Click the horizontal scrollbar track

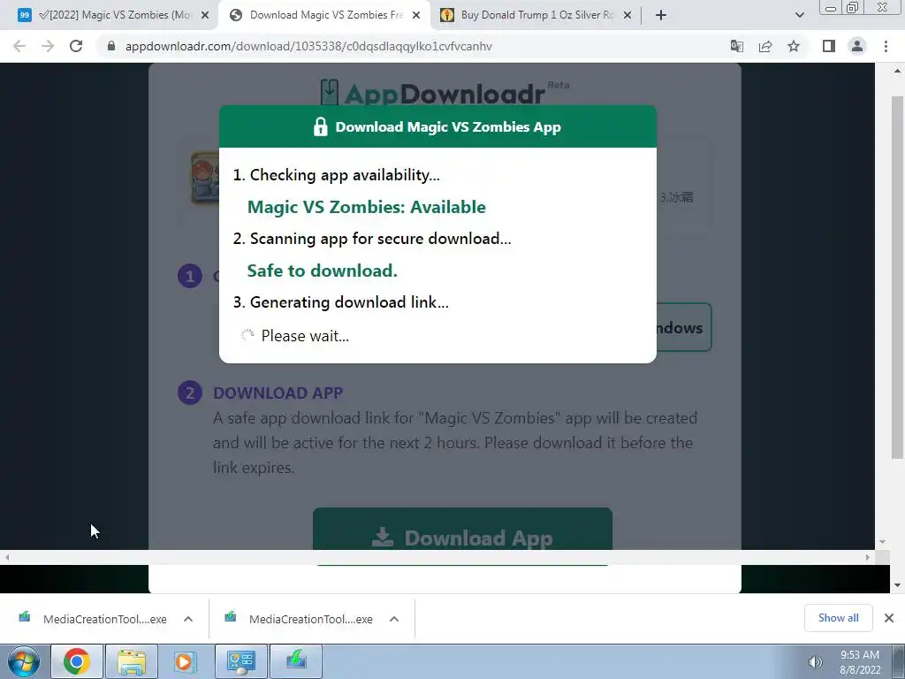(437, 557)
